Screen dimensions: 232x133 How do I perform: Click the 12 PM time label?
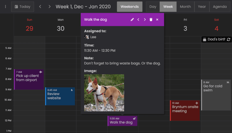click(8, 121)
